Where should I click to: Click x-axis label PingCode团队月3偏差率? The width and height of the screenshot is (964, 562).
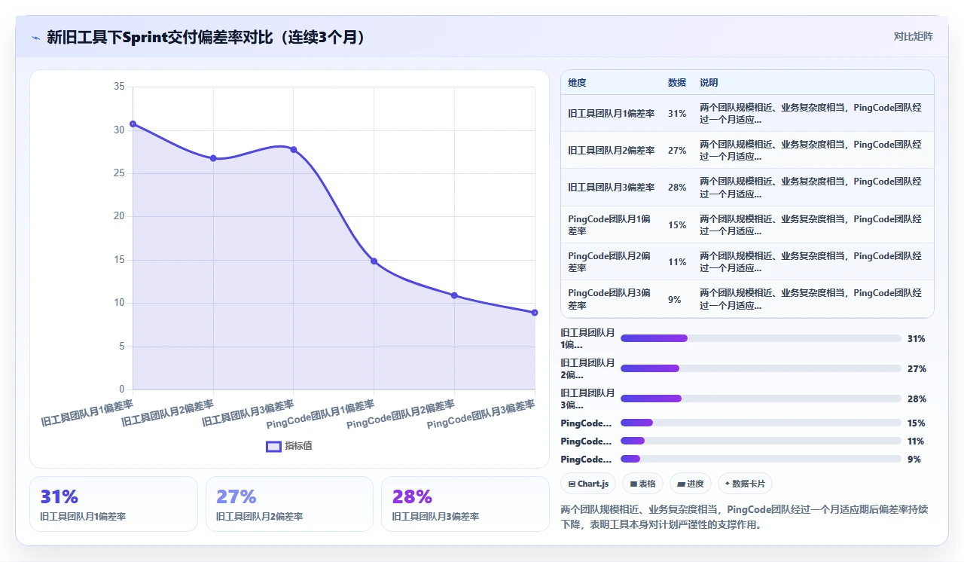(x=481, y=415)
